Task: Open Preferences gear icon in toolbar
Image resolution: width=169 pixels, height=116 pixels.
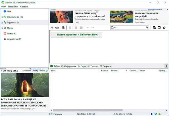Action: (164, 28)
